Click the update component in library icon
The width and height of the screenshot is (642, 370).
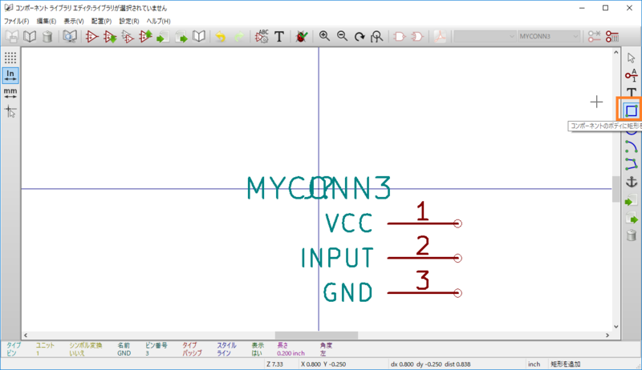[x=145, y=37]
